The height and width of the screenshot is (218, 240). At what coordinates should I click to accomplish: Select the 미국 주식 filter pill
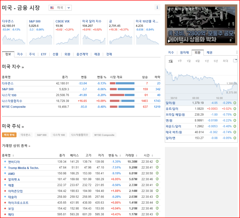click(9, 135)
